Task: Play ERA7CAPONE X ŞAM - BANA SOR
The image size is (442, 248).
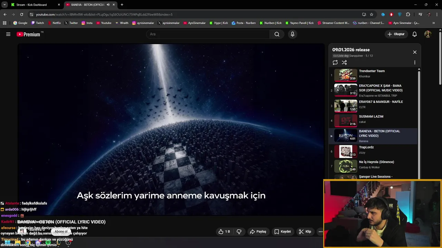Action: point(374,90)
